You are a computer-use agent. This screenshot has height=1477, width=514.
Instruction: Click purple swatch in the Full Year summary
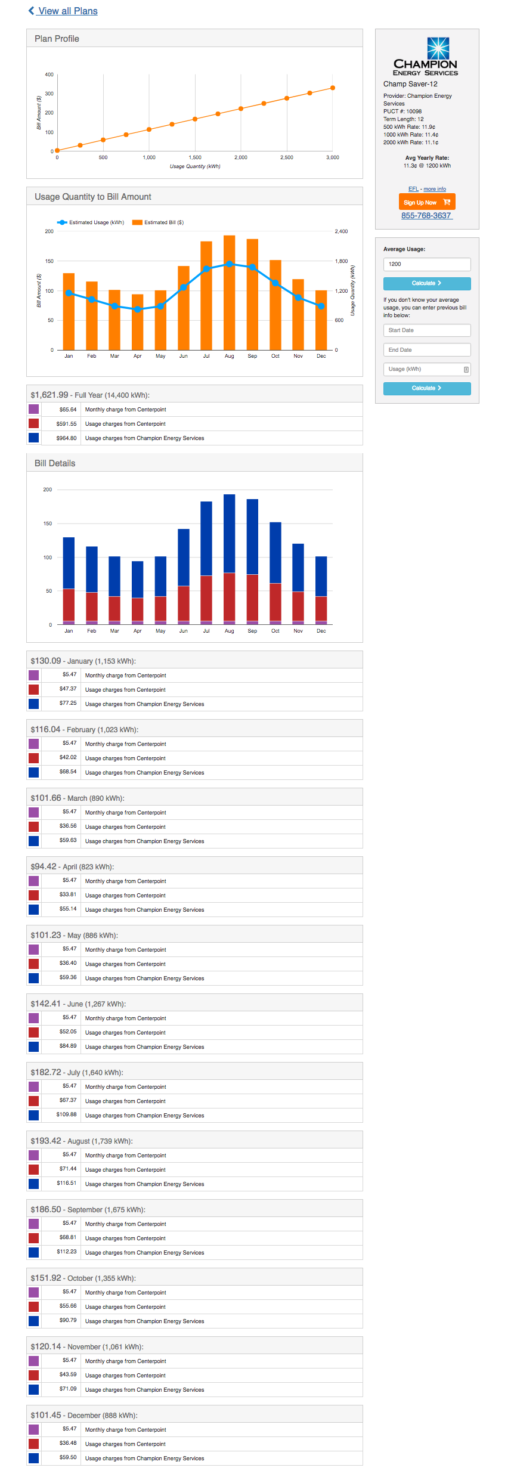point(34,409)
